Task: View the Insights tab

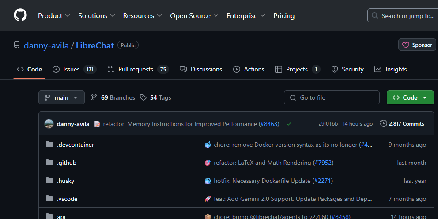Action: [390, 69]
